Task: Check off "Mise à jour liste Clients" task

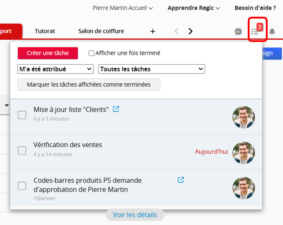Action: (x=22, y=115)
